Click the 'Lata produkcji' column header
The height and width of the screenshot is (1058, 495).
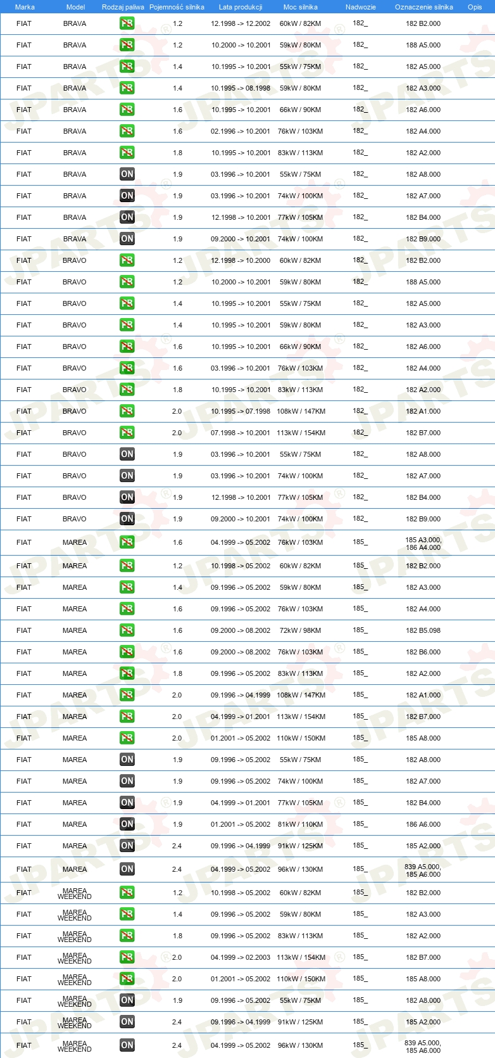[241, 7]
